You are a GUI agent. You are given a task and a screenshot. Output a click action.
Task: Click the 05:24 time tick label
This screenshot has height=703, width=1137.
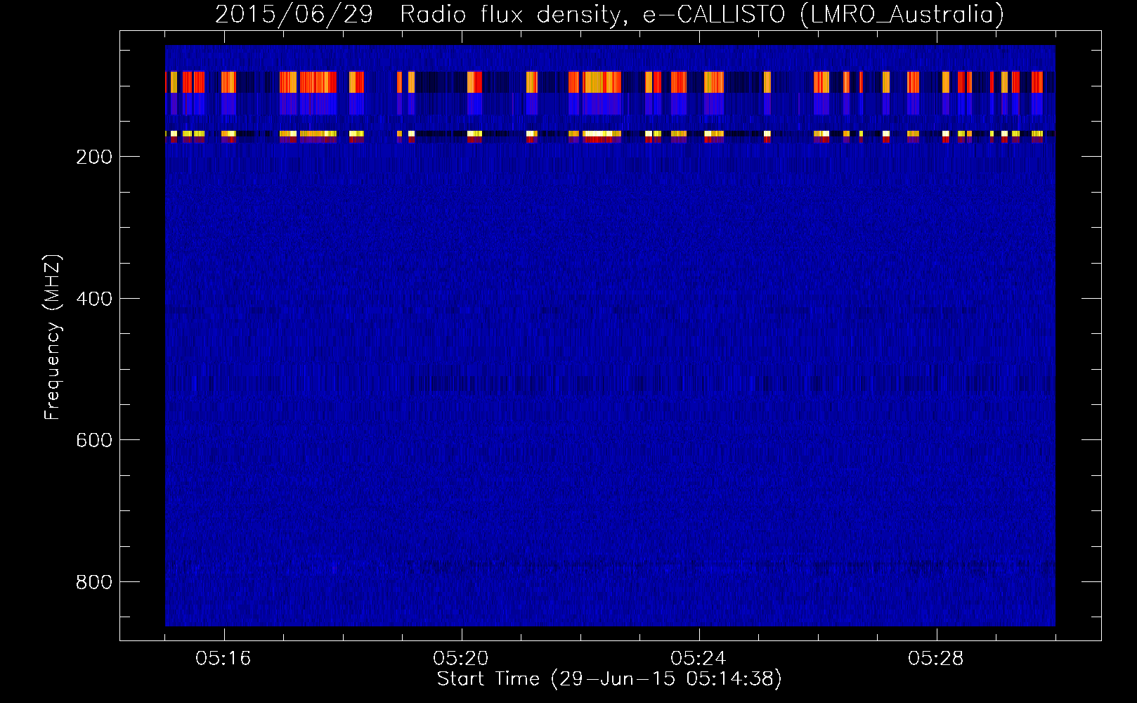click(699, 659)
